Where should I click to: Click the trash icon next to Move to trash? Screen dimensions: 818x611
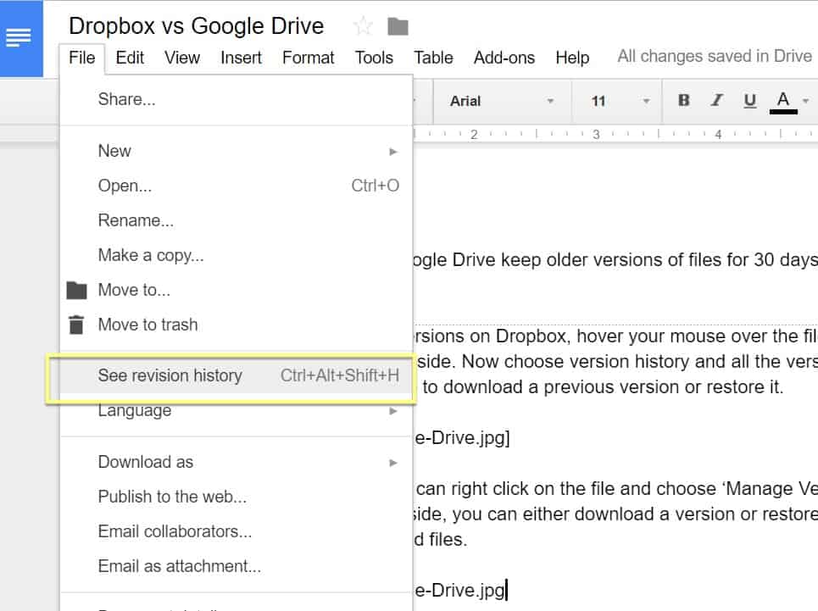(x=76, y=324)
